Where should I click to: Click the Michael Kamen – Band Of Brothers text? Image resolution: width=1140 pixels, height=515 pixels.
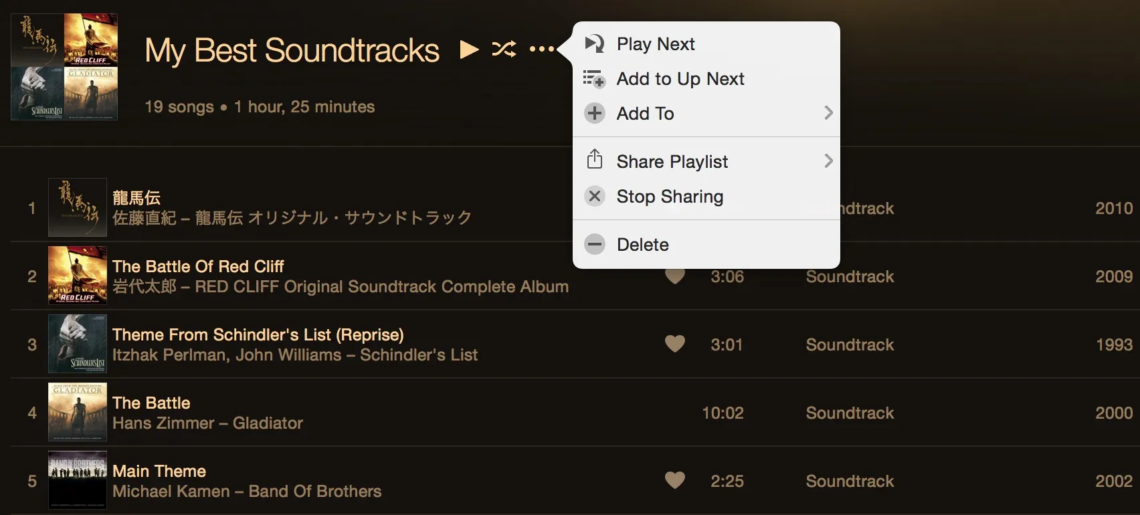pyautogui.click(x=247, y=491)
